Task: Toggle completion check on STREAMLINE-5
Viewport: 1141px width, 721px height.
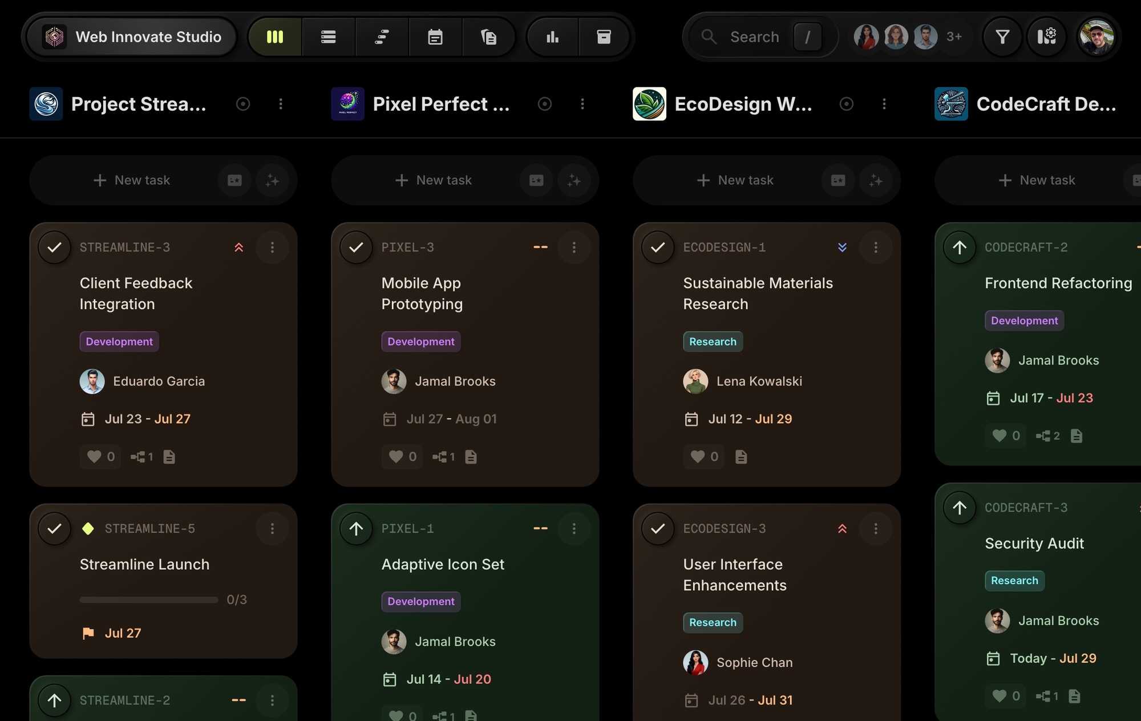Action: coord(54,528)
